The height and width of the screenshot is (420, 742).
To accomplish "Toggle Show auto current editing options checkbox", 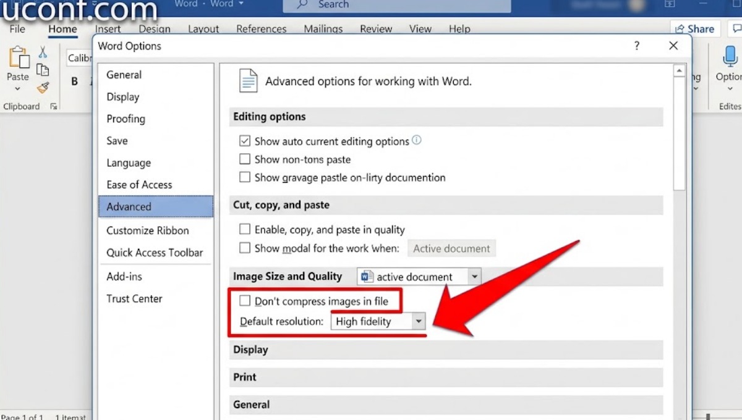I will click(x=245, y=141).
